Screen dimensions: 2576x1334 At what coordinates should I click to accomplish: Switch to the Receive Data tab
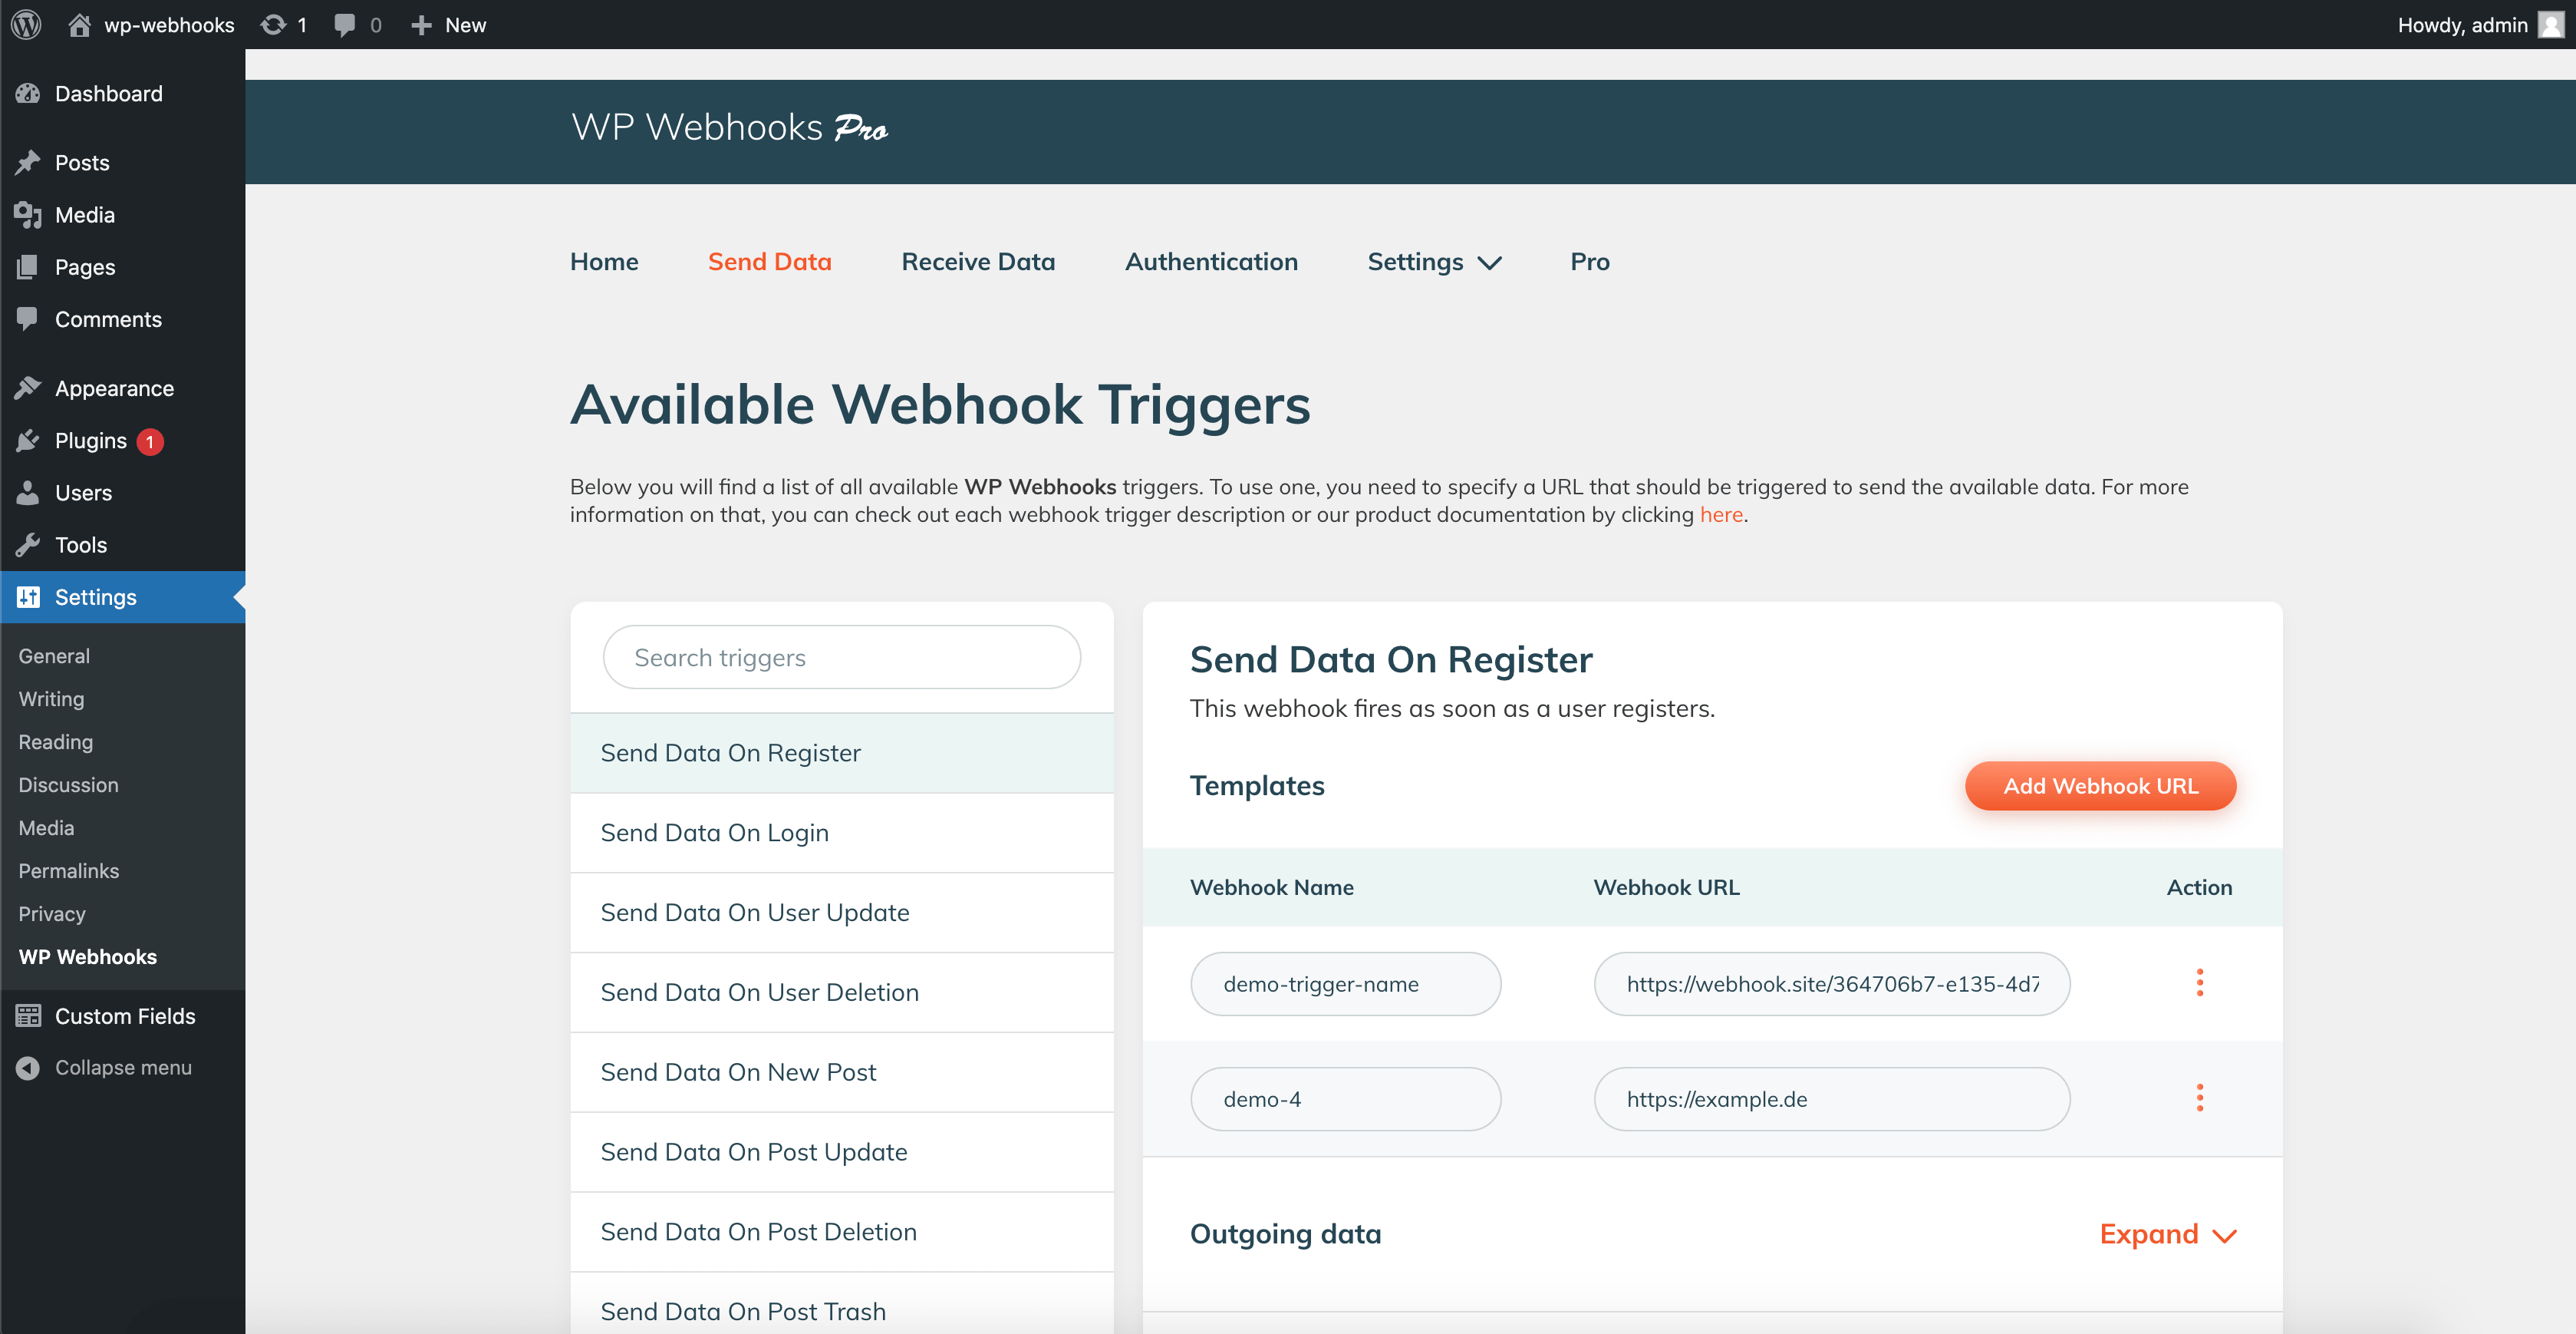[978, 261]
